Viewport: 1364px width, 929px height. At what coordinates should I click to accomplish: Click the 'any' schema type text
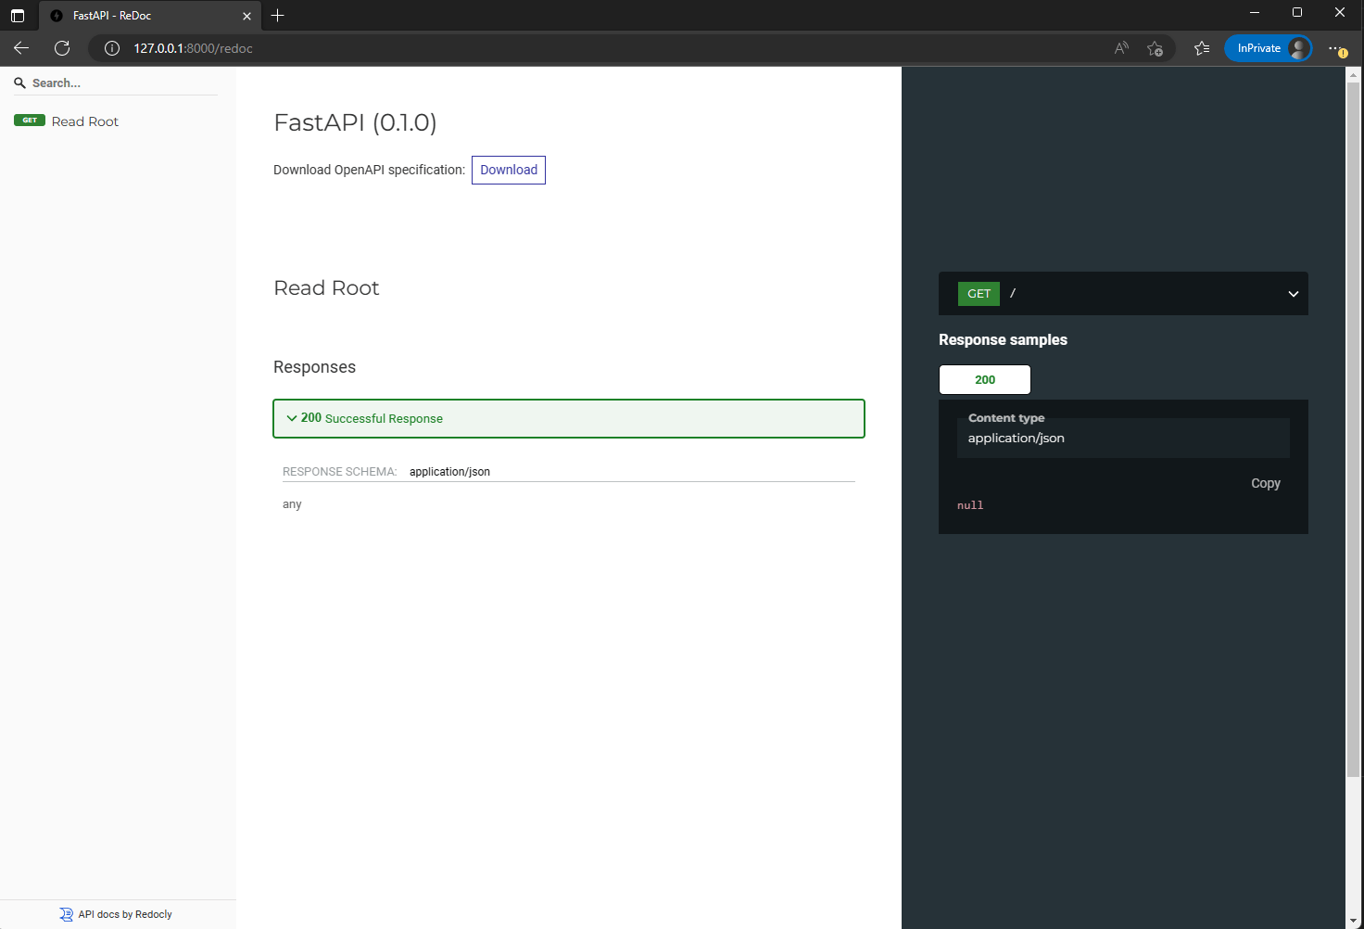292,504
